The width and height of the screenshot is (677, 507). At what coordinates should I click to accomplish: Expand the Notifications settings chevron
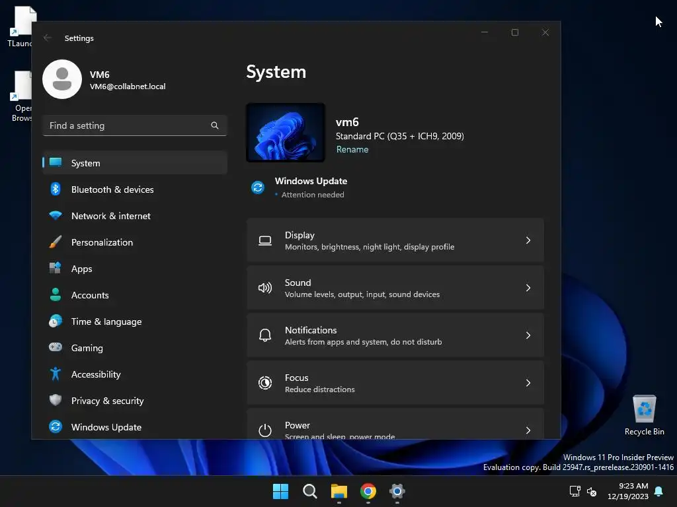pyautogui.click(x=528, y=335)
